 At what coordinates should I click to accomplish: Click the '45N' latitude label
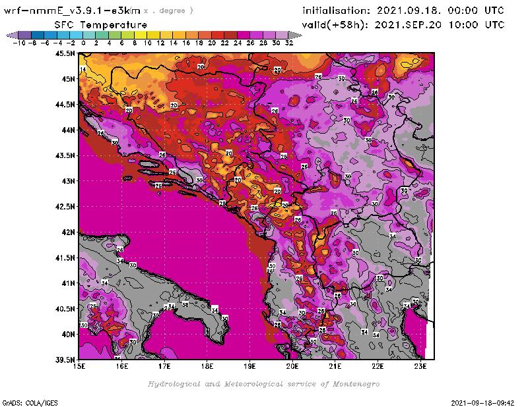[x=68, y=79]
